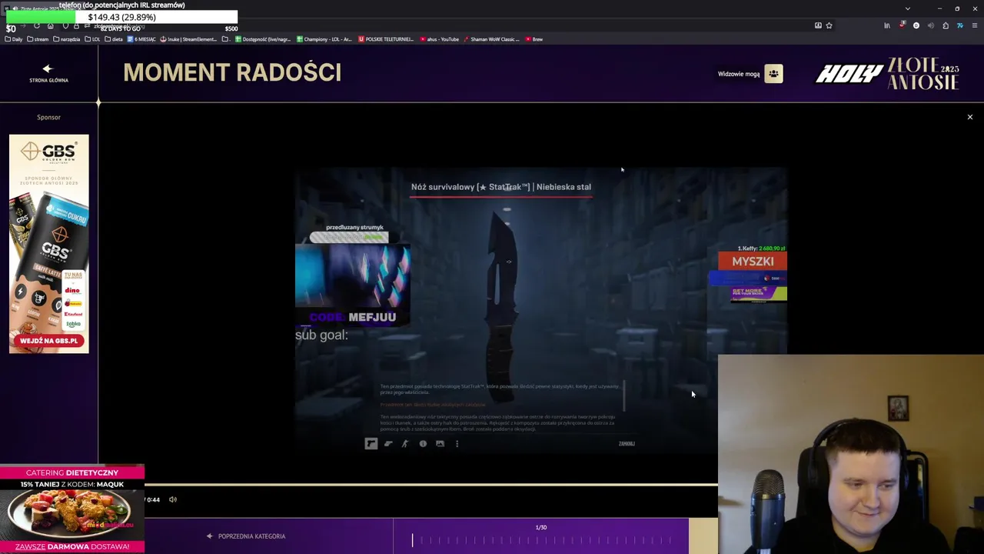Click the HOLY Złote Antosie 2025 logo
984x554 pixels.
pyautogui.click(x=887, y=74)
